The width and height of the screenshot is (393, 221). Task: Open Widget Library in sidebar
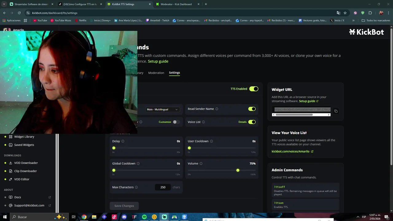[21, 137]
